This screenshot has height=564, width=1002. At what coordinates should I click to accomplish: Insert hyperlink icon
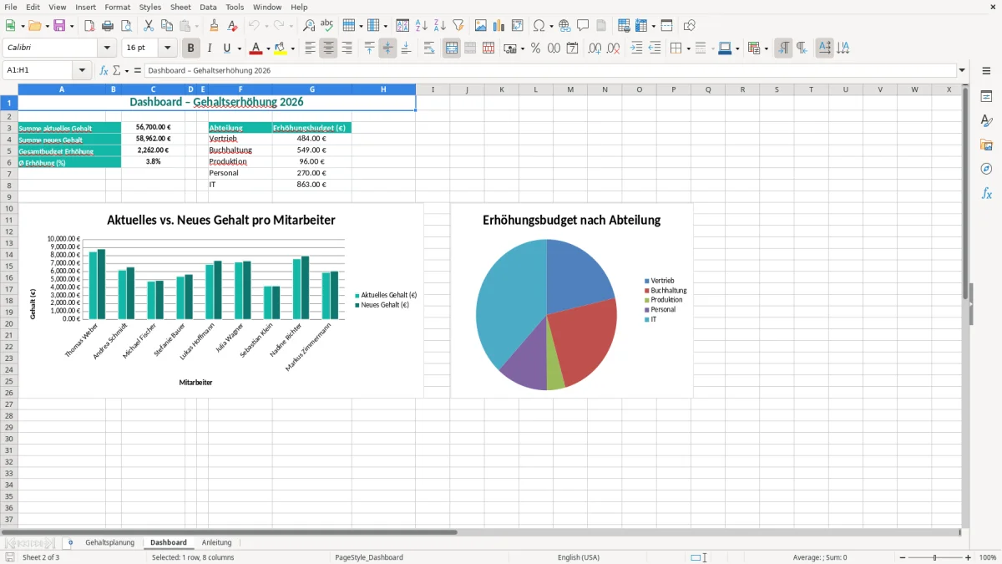coord(565,26)
